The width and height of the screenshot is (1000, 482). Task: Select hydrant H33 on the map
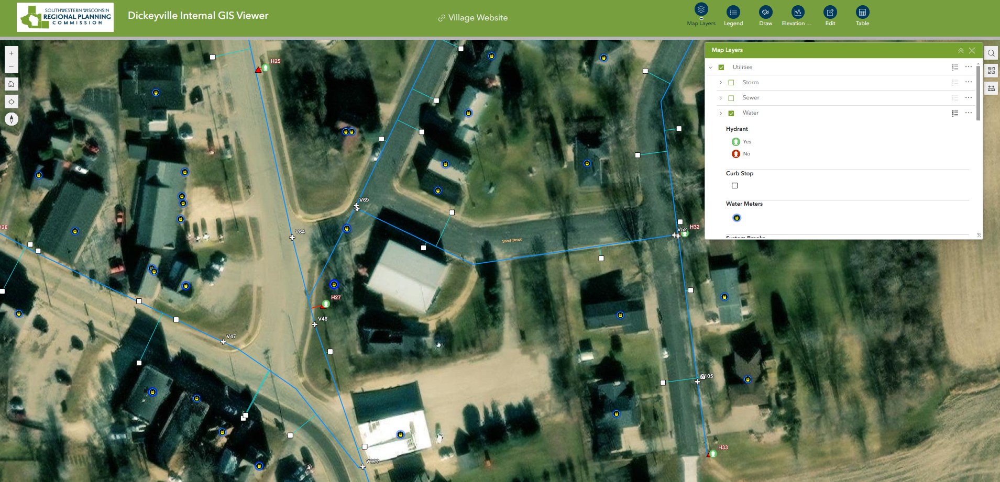[713, 453]
